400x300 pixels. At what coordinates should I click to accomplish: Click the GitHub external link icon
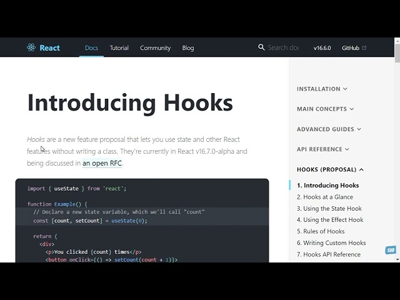click(364, 47)
